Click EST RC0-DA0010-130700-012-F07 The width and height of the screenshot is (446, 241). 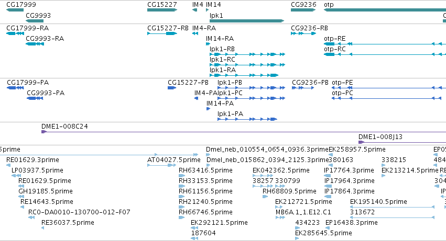79,213
